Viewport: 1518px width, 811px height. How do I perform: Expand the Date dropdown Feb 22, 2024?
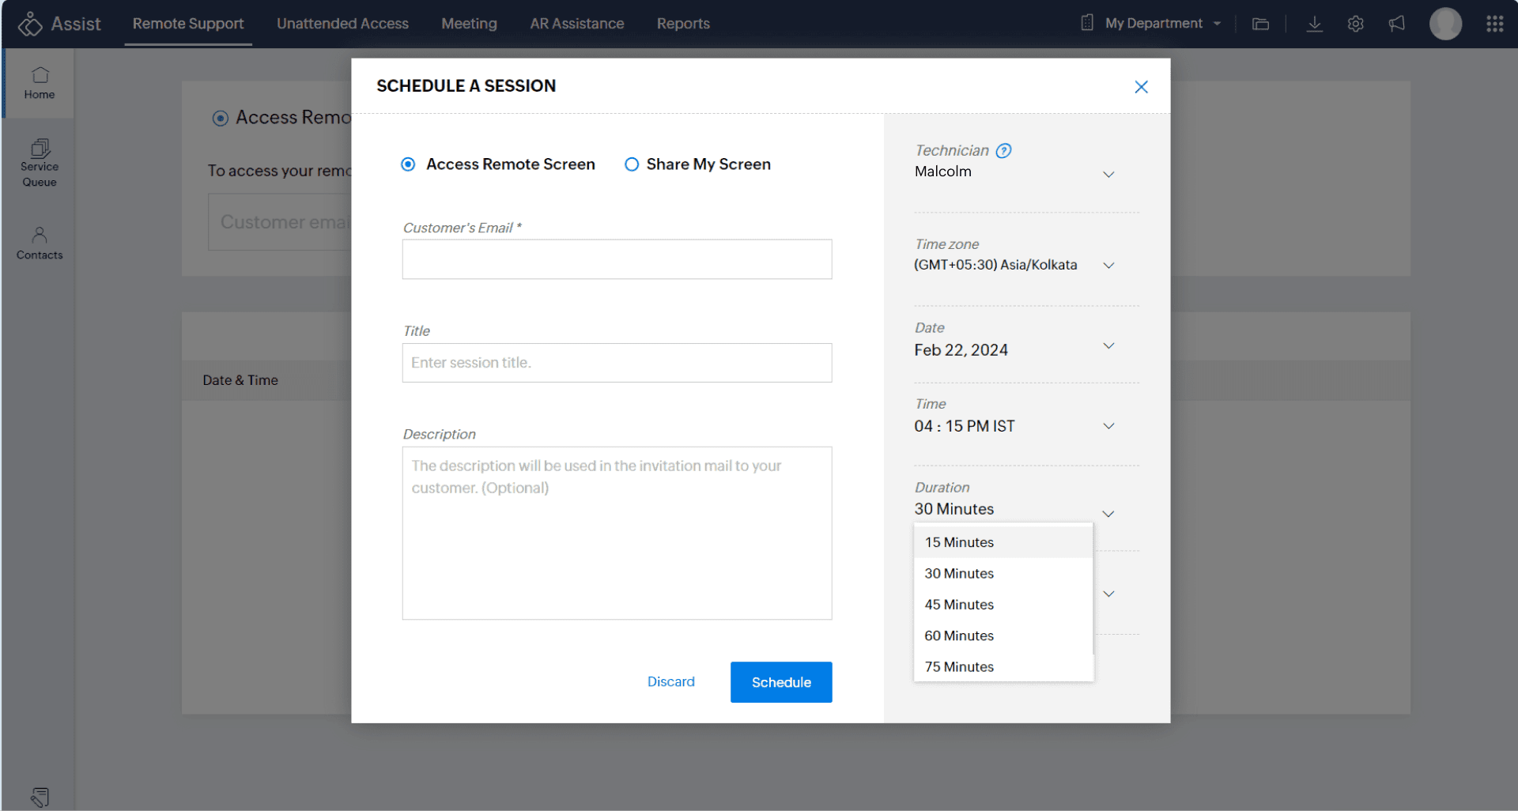tap(1108, 346)
